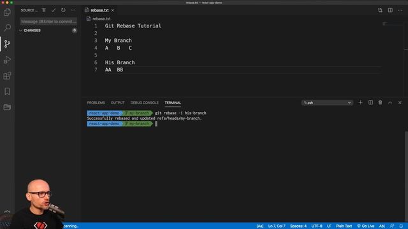Commit changes with the checkmark icon
Viewport: 408px width, 229px height.
point(54,10)
